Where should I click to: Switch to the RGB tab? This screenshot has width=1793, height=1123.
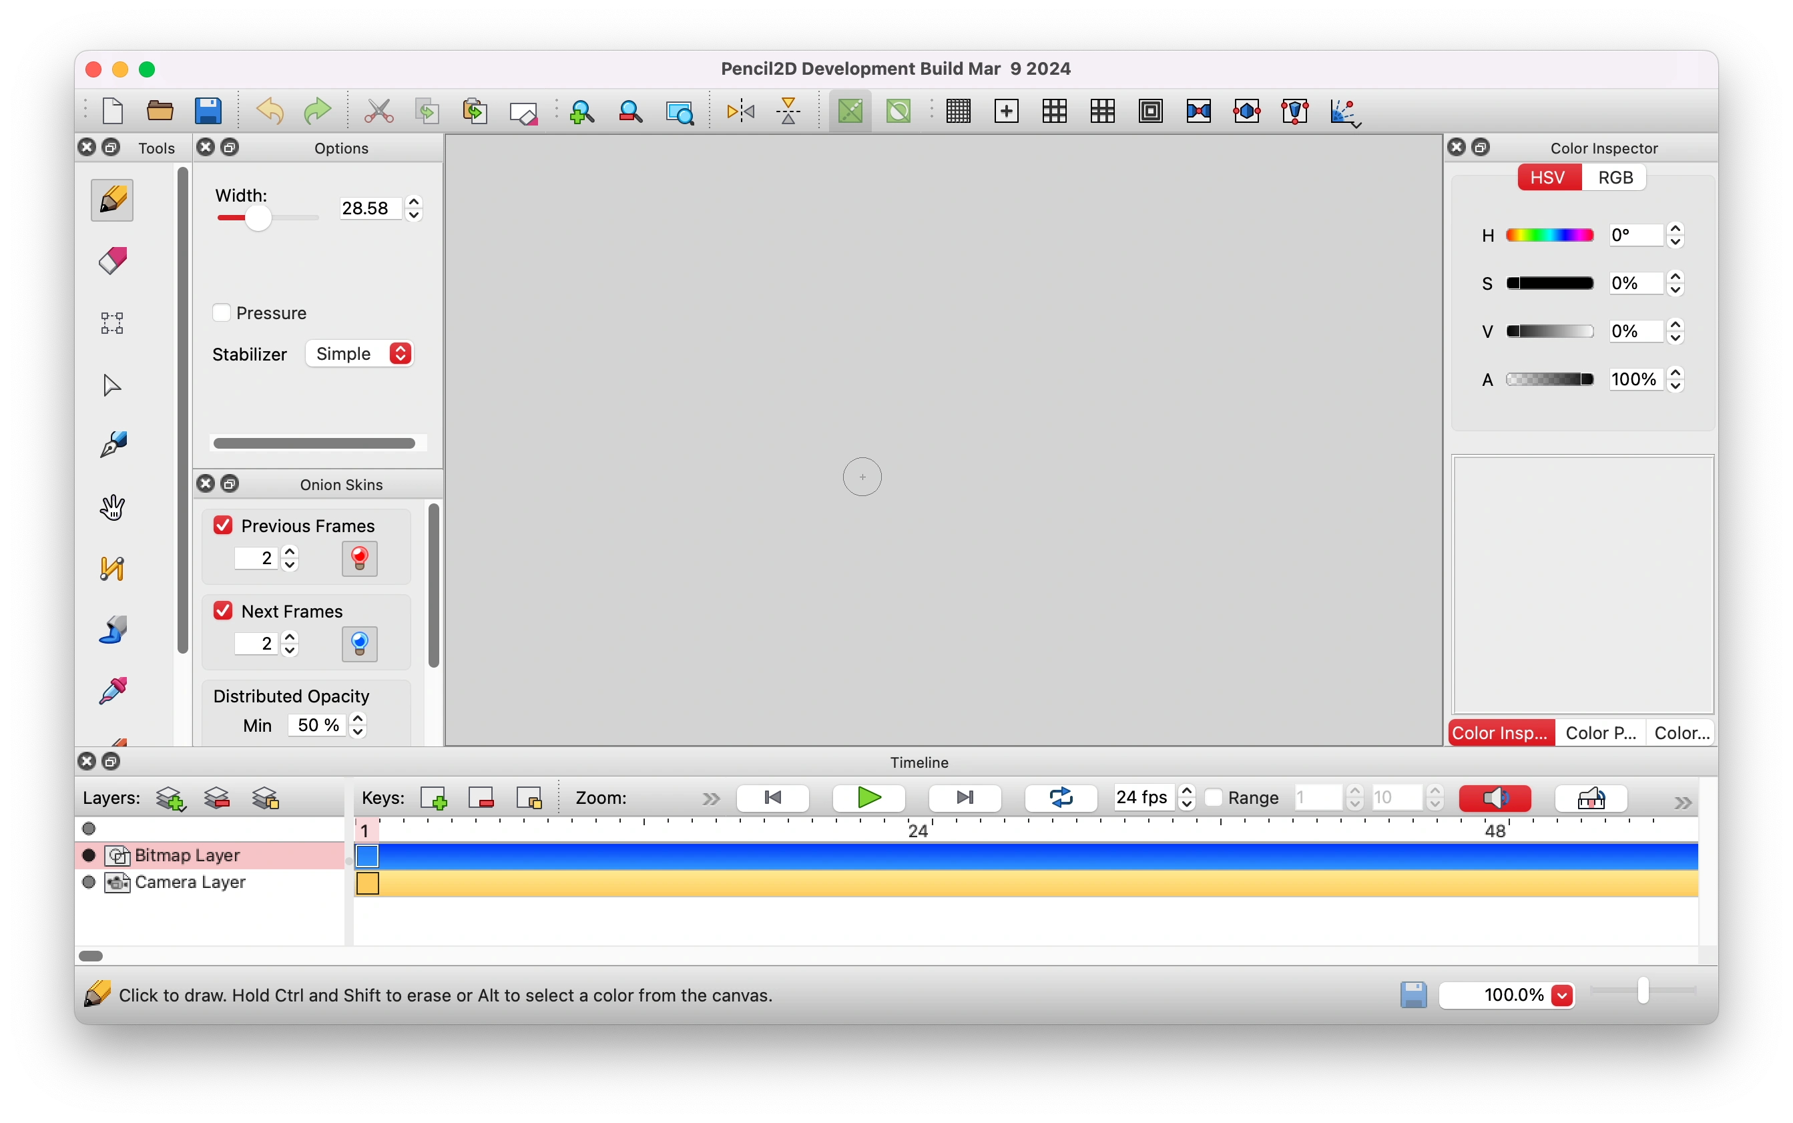coord(1615,178)
